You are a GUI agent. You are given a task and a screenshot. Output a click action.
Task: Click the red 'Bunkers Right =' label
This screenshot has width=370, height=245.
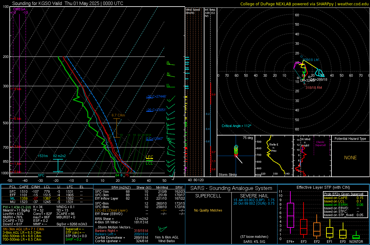coord(106,231)
